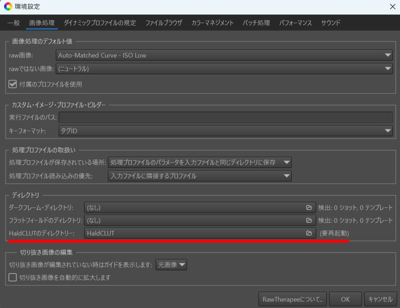This screenshot has height=308, width=400.
Task: Switch to ファイルブラウザ tab
Action: [164, 23]
